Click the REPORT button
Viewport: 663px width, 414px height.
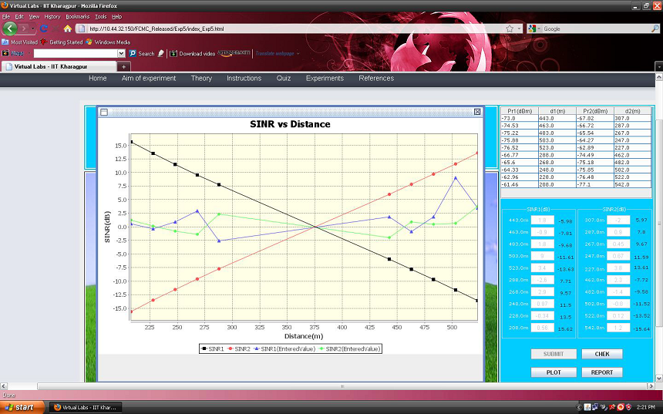[601, 372]
